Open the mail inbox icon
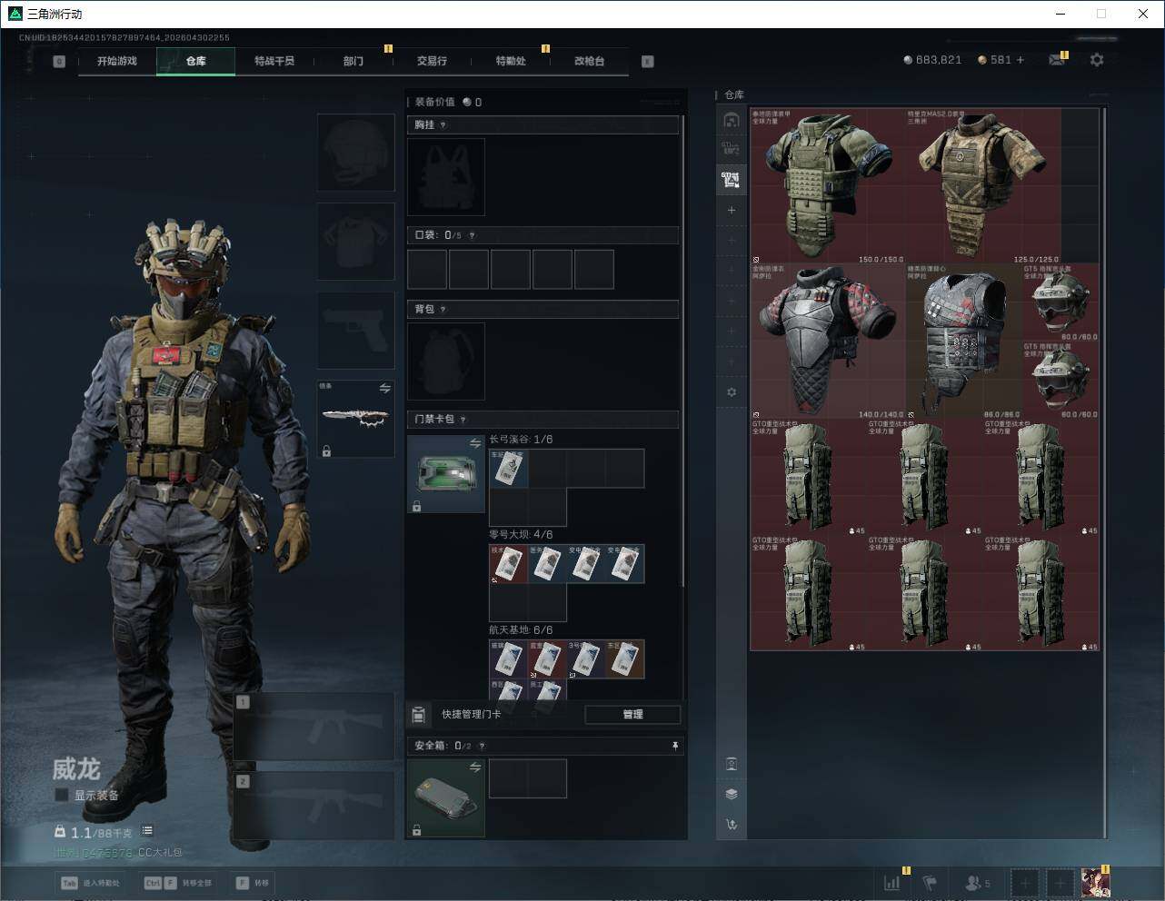This screenshot has width=1165, height=901. click(x=1056, y=60)
